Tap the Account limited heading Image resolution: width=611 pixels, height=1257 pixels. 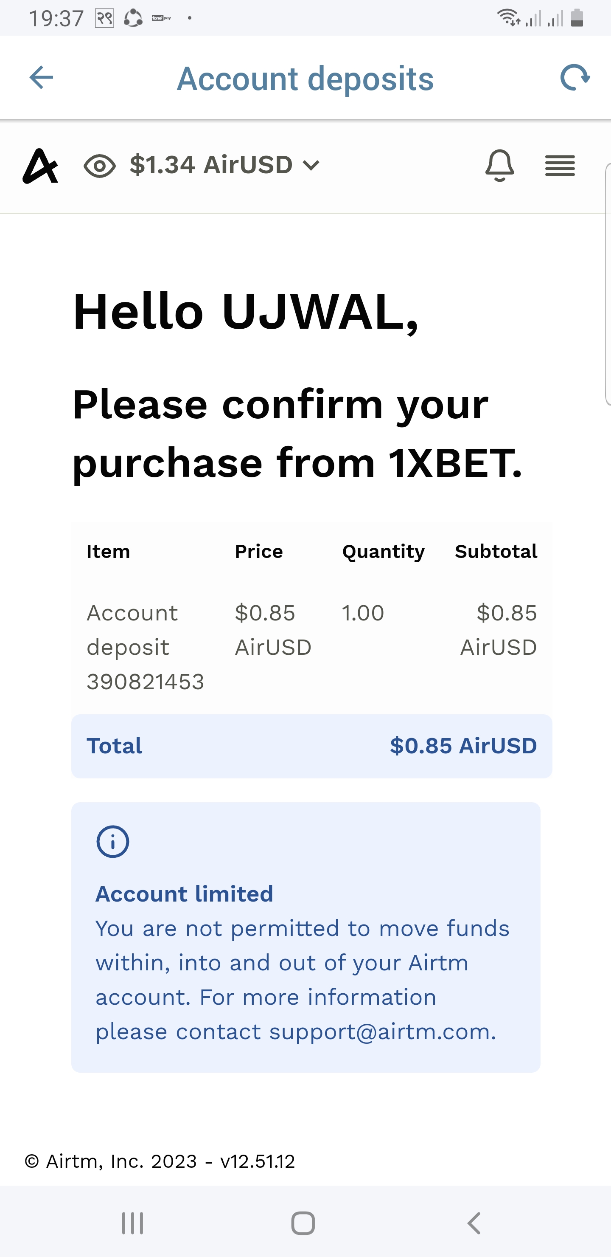pyautogui.click(x=184, y=894)
